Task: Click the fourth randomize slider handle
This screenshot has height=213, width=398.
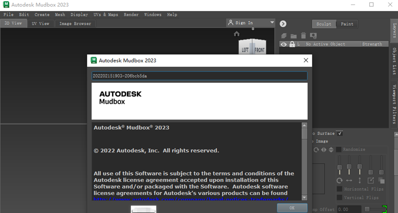Action: click(x=371, y=172)
